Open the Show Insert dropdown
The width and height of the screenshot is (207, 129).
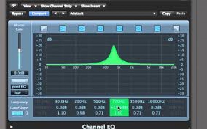[x=93, y=6]
